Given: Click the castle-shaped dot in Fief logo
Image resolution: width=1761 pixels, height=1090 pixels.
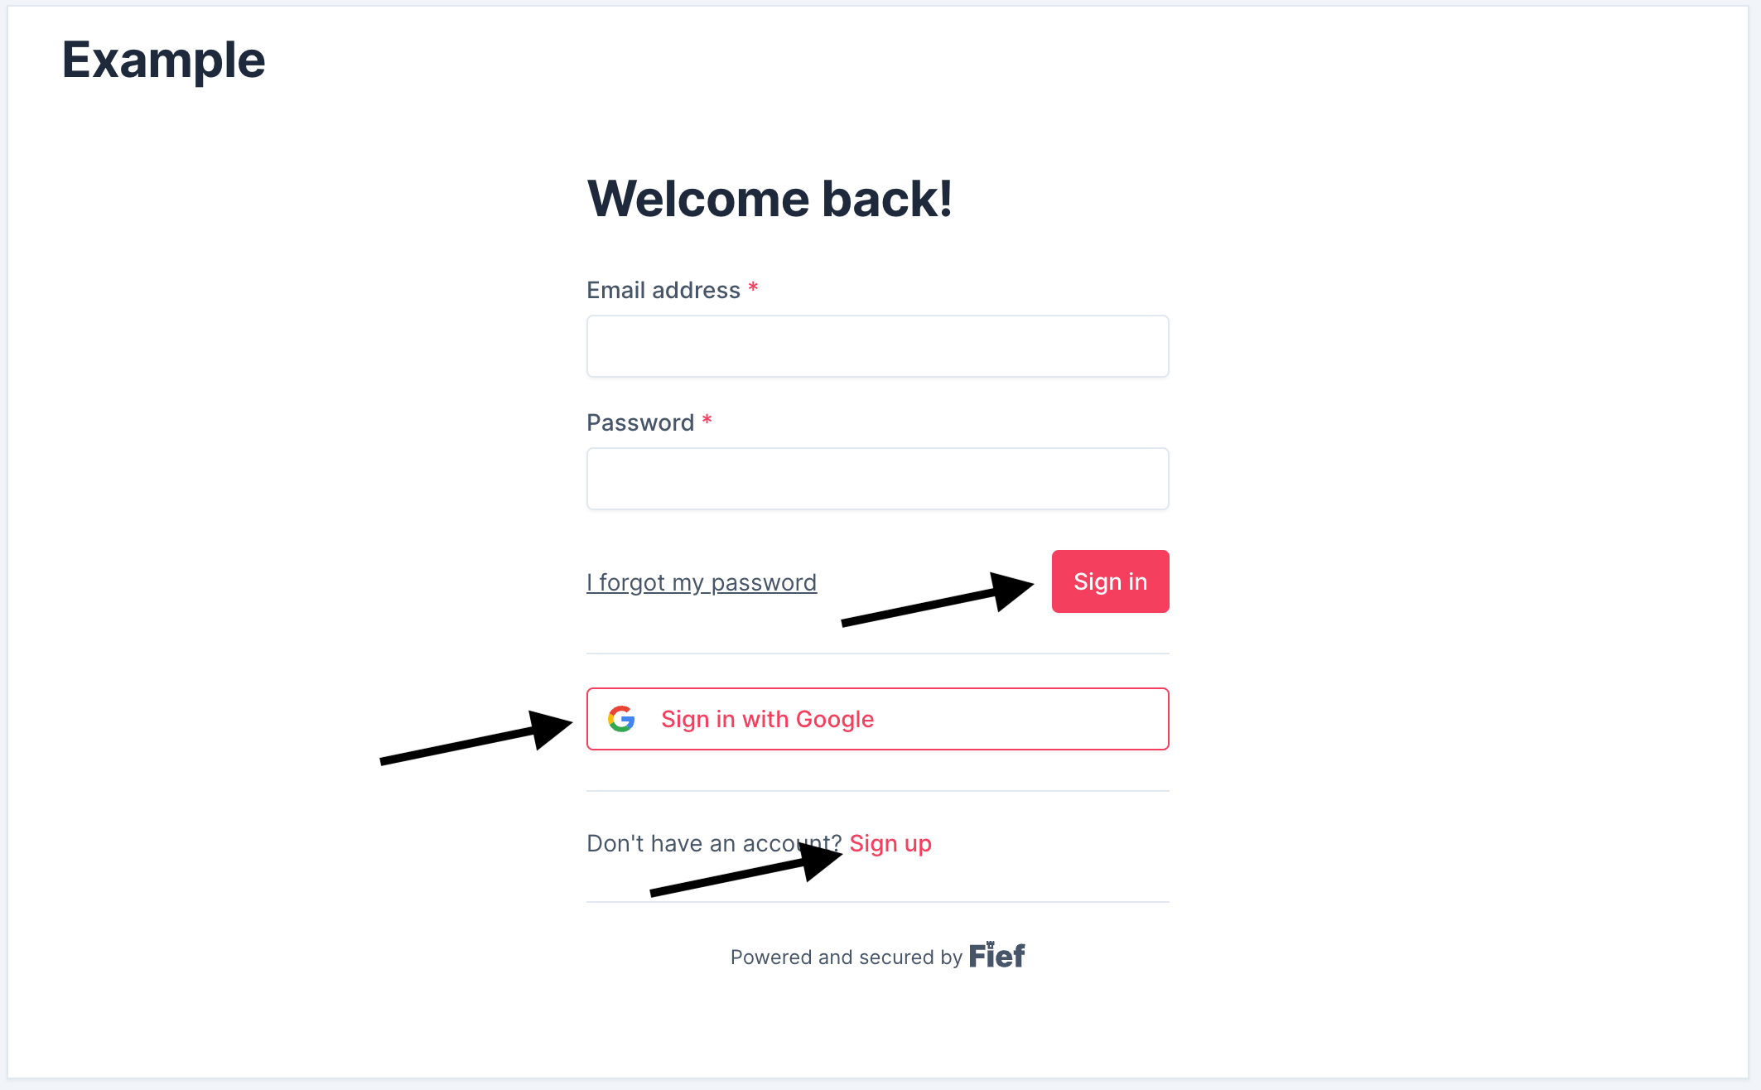Looking at the screenshot, I should (991, 944).
